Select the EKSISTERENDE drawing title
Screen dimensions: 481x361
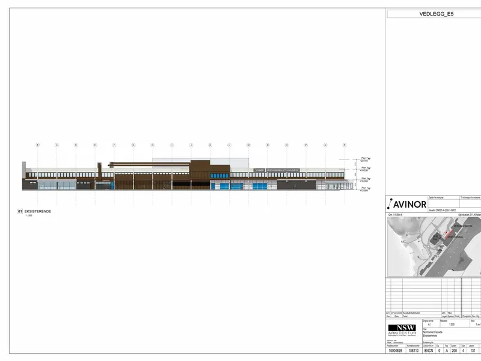38,211
